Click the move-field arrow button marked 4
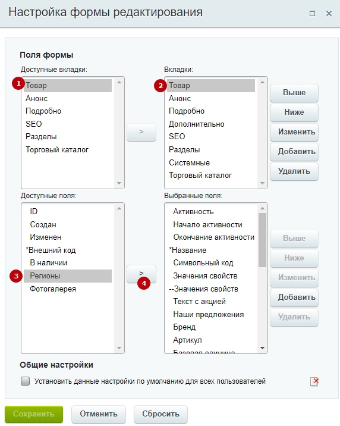 141,274
